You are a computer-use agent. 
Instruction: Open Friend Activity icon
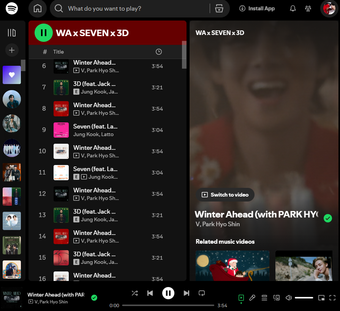(x=308, y=8)
